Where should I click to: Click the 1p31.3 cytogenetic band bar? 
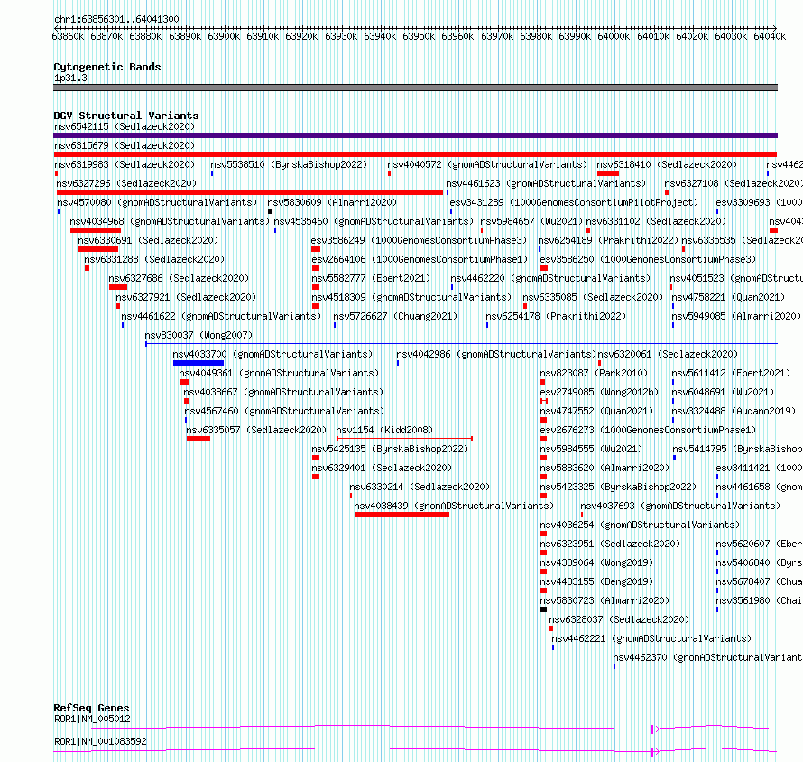point(415,88)
